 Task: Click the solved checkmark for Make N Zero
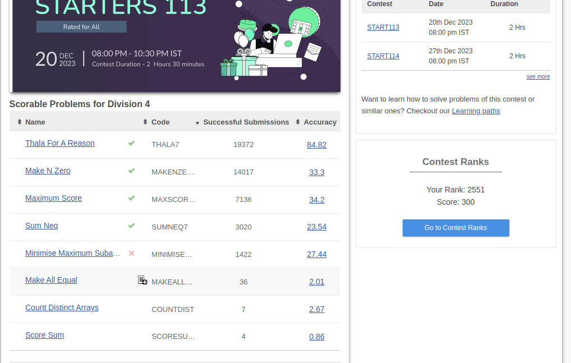(x=131, y=171)
